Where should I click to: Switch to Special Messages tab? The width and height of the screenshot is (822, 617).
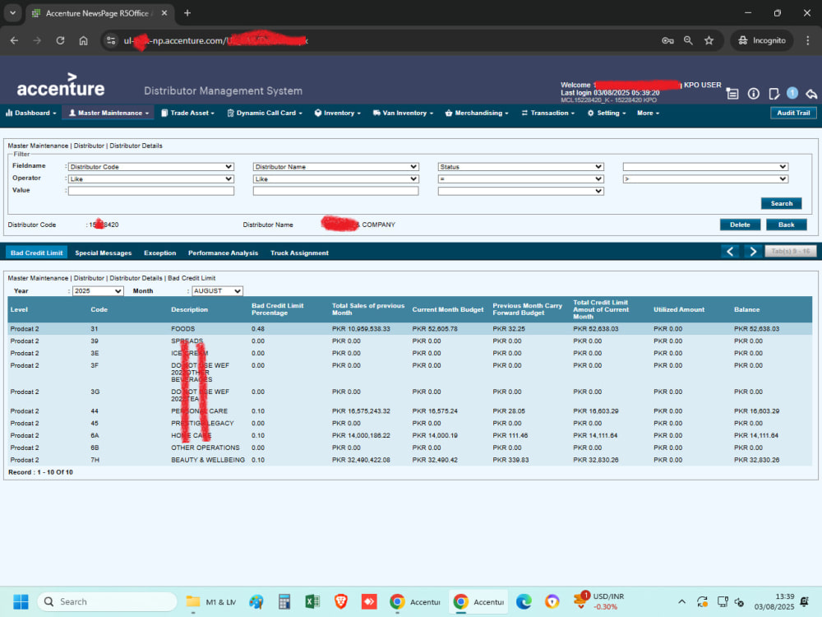(104, 253)
